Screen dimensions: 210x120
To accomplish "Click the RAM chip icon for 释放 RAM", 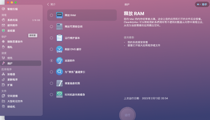I will pyautogui.click(x=59, y=15).
